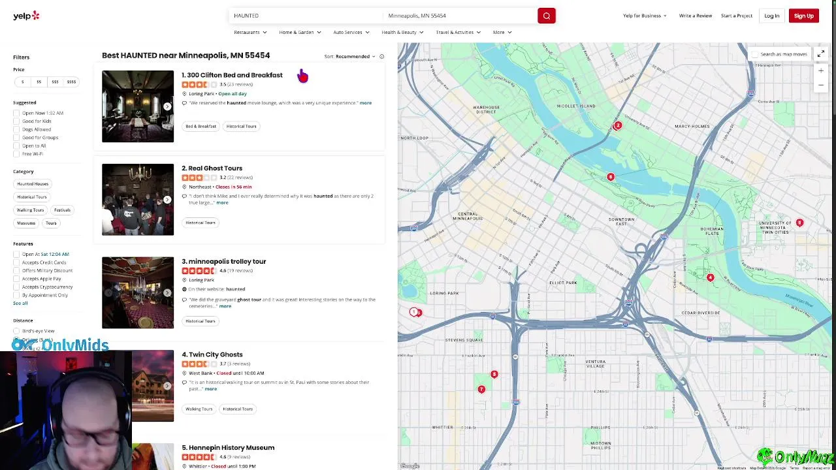Show next photo for minneapolis trolley tour
Image resolution: width=836 pixels, height=470 pixels.
point(167,292)
